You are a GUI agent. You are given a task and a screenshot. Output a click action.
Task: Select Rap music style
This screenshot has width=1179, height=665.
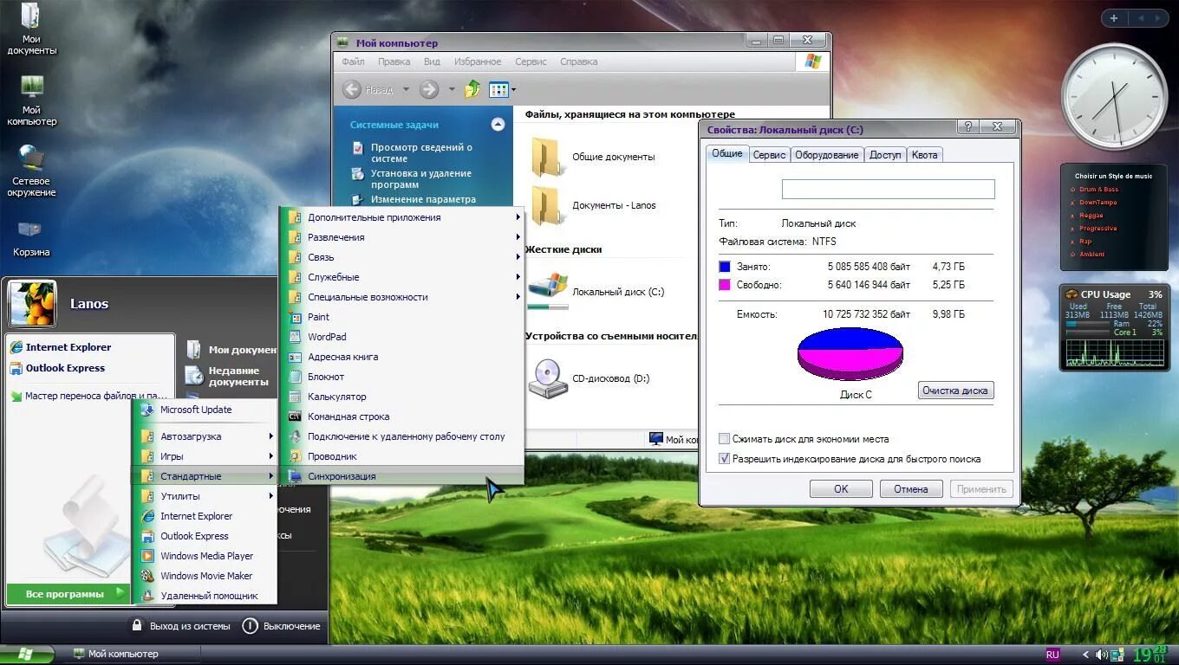(1085, 242)
